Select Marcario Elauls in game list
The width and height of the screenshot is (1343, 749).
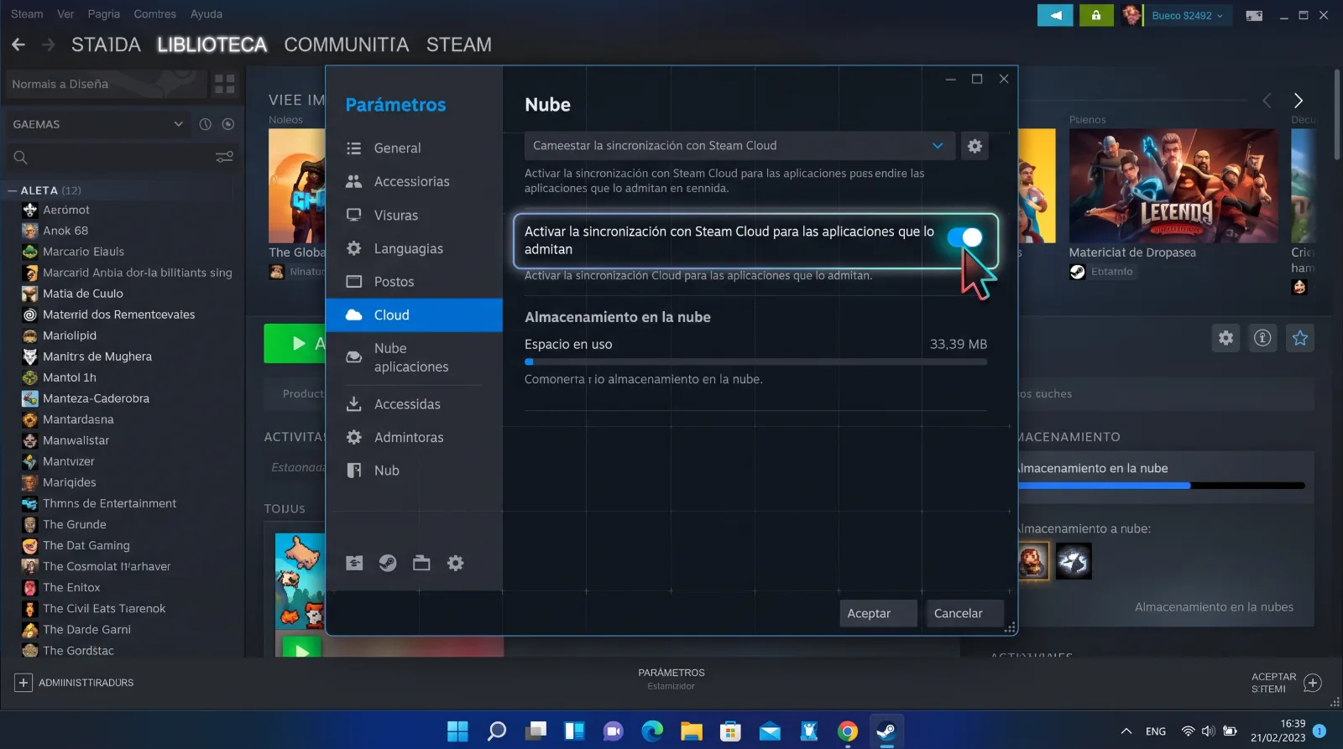tap(83, 252)
